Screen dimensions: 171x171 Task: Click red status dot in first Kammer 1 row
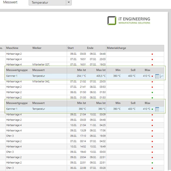point(152,76)
